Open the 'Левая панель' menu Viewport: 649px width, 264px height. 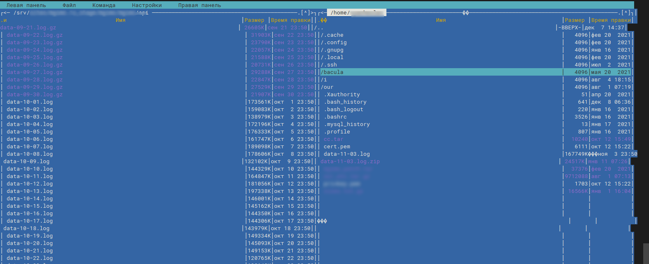[26, 5]
